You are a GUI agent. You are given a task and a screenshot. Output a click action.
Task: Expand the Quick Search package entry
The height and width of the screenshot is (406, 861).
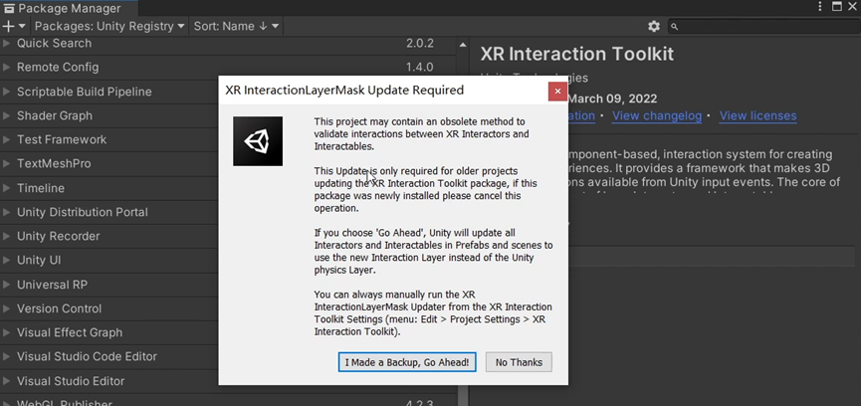tap(7, 44)
